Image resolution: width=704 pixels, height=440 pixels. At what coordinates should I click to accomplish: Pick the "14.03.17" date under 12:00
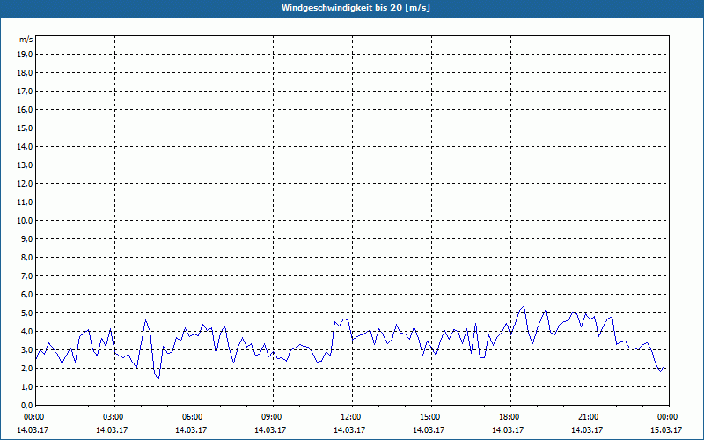coord(349,430)
